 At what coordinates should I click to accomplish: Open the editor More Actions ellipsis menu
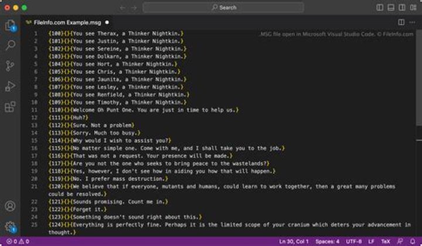tap(413, 22)
